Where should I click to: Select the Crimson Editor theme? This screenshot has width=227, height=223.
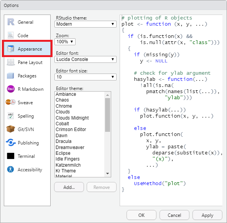coord(80,130)
